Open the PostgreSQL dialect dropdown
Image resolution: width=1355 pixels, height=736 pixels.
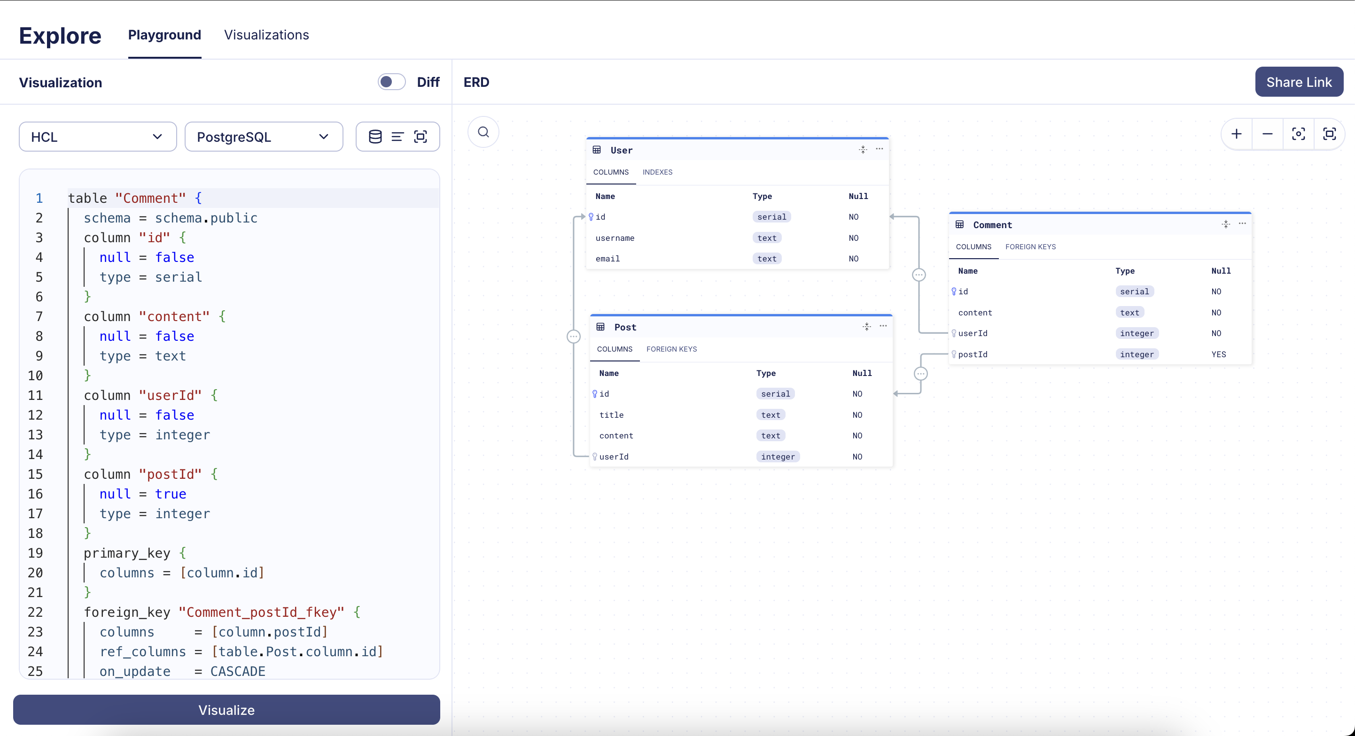264,137
